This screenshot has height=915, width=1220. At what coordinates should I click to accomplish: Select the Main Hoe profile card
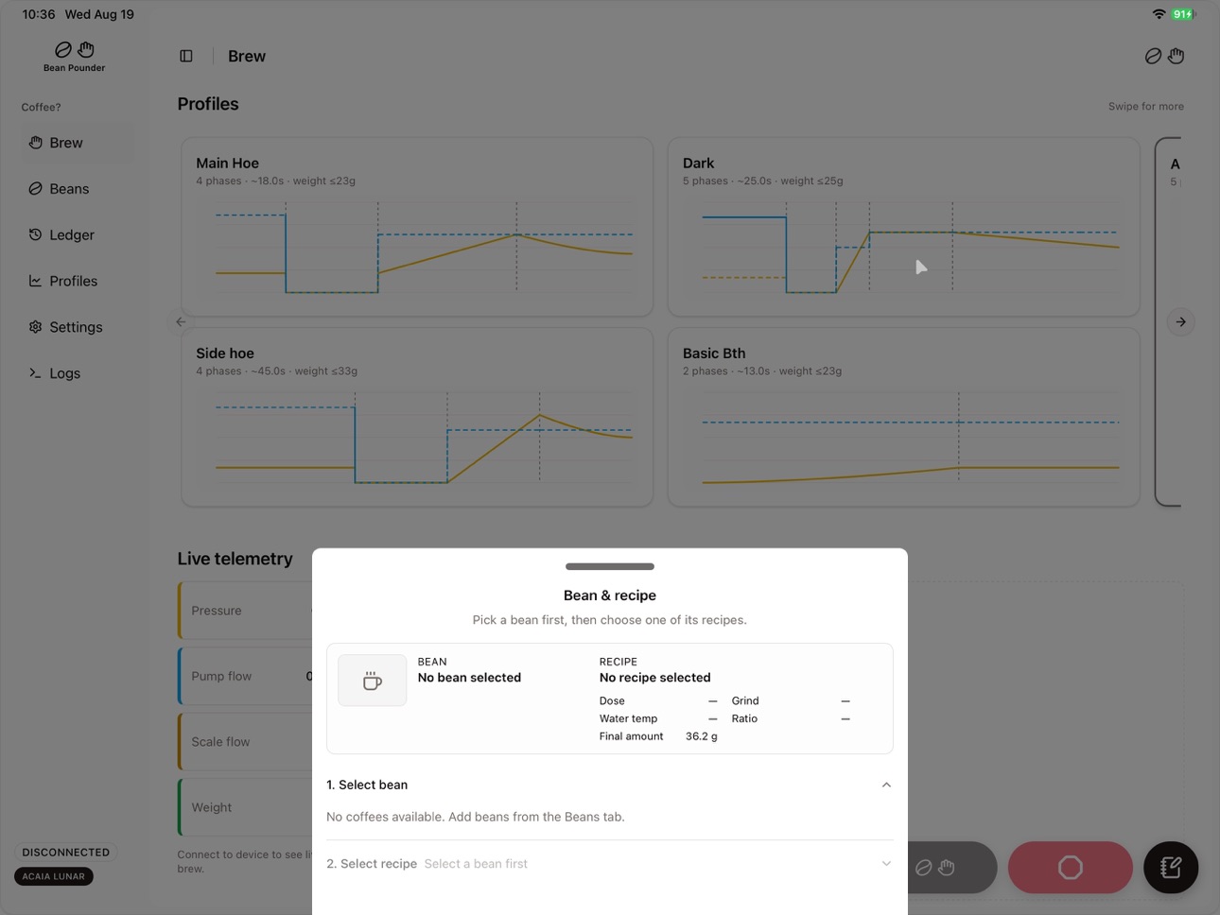click(x=417, y=227)
